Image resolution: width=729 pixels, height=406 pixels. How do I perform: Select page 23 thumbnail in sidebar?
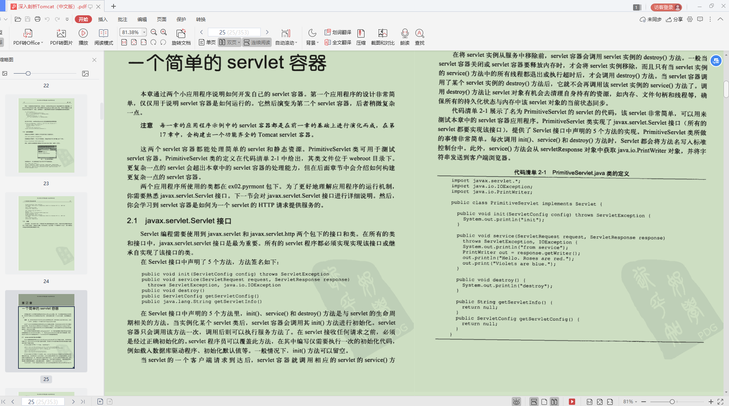coord(46,135)
